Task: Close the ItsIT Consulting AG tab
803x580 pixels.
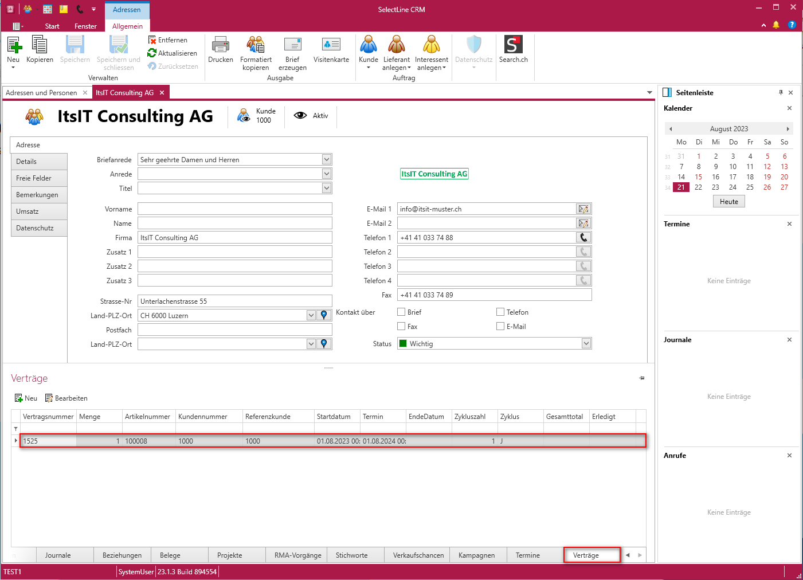Action: pos(162,92)
